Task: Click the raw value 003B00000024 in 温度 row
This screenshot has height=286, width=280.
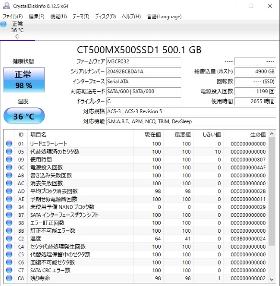Action: pos(248,238)
